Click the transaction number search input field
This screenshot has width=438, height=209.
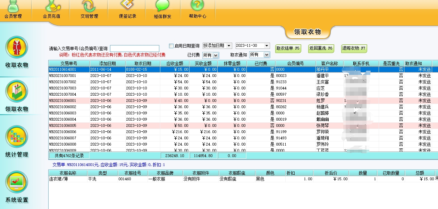point(135,49)
